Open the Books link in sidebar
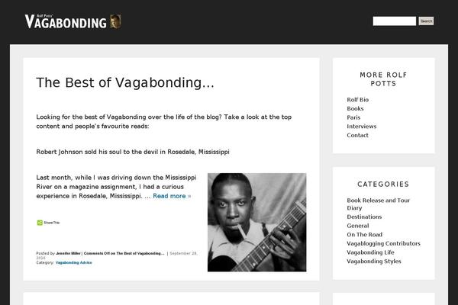The image size is (458, 305). pyautogui.click(x=355, y=108)
